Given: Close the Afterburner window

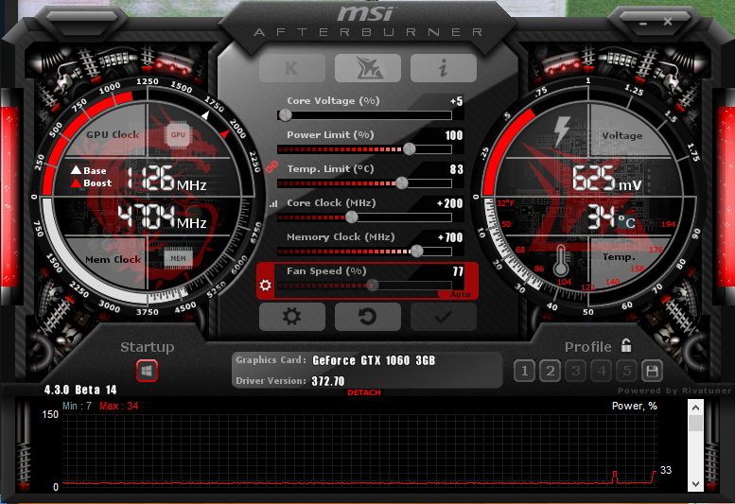Looking at the screenshot, I should coord(668,22).
